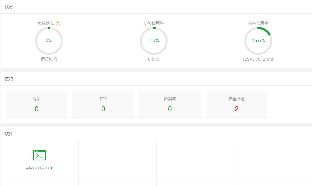The width and height of the screenshot is (312, 186).
Task: Check the 安全风险 card showing 2
Action: pyautogui.click(x=236, y=104)
